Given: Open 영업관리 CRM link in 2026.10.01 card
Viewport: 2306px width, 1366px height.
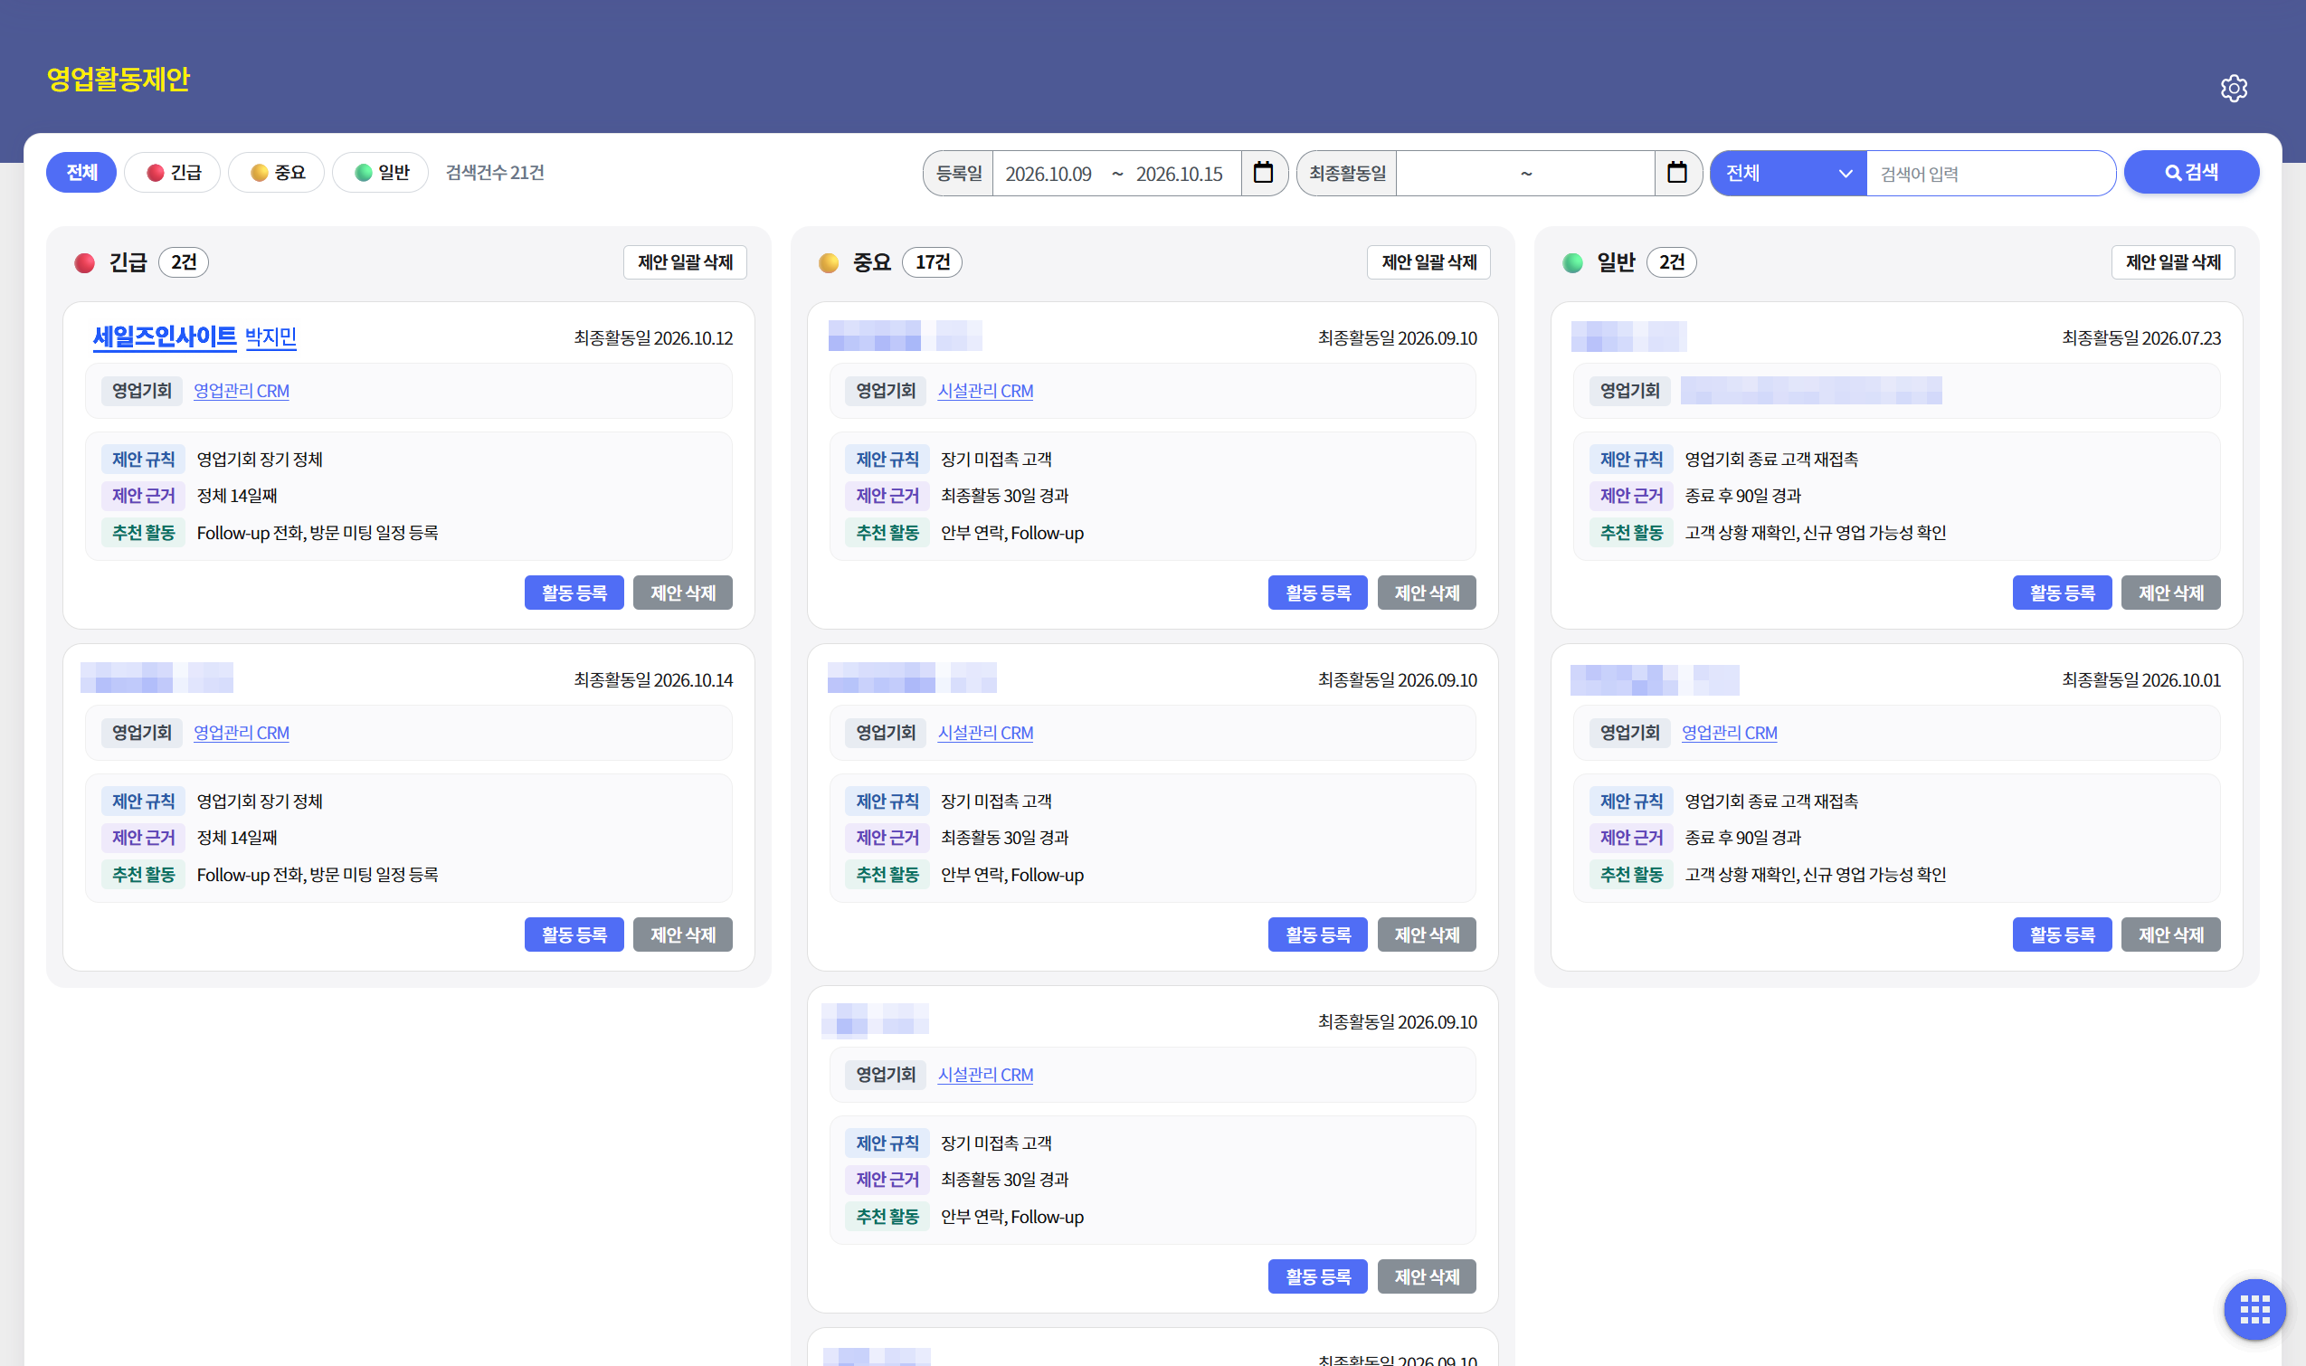Looking at the screenshot, I should point(1729,733).
